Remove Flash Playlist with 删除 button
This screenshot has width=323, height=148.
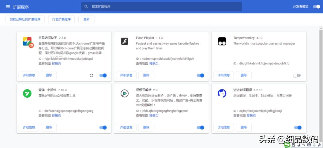coord(146,75)
